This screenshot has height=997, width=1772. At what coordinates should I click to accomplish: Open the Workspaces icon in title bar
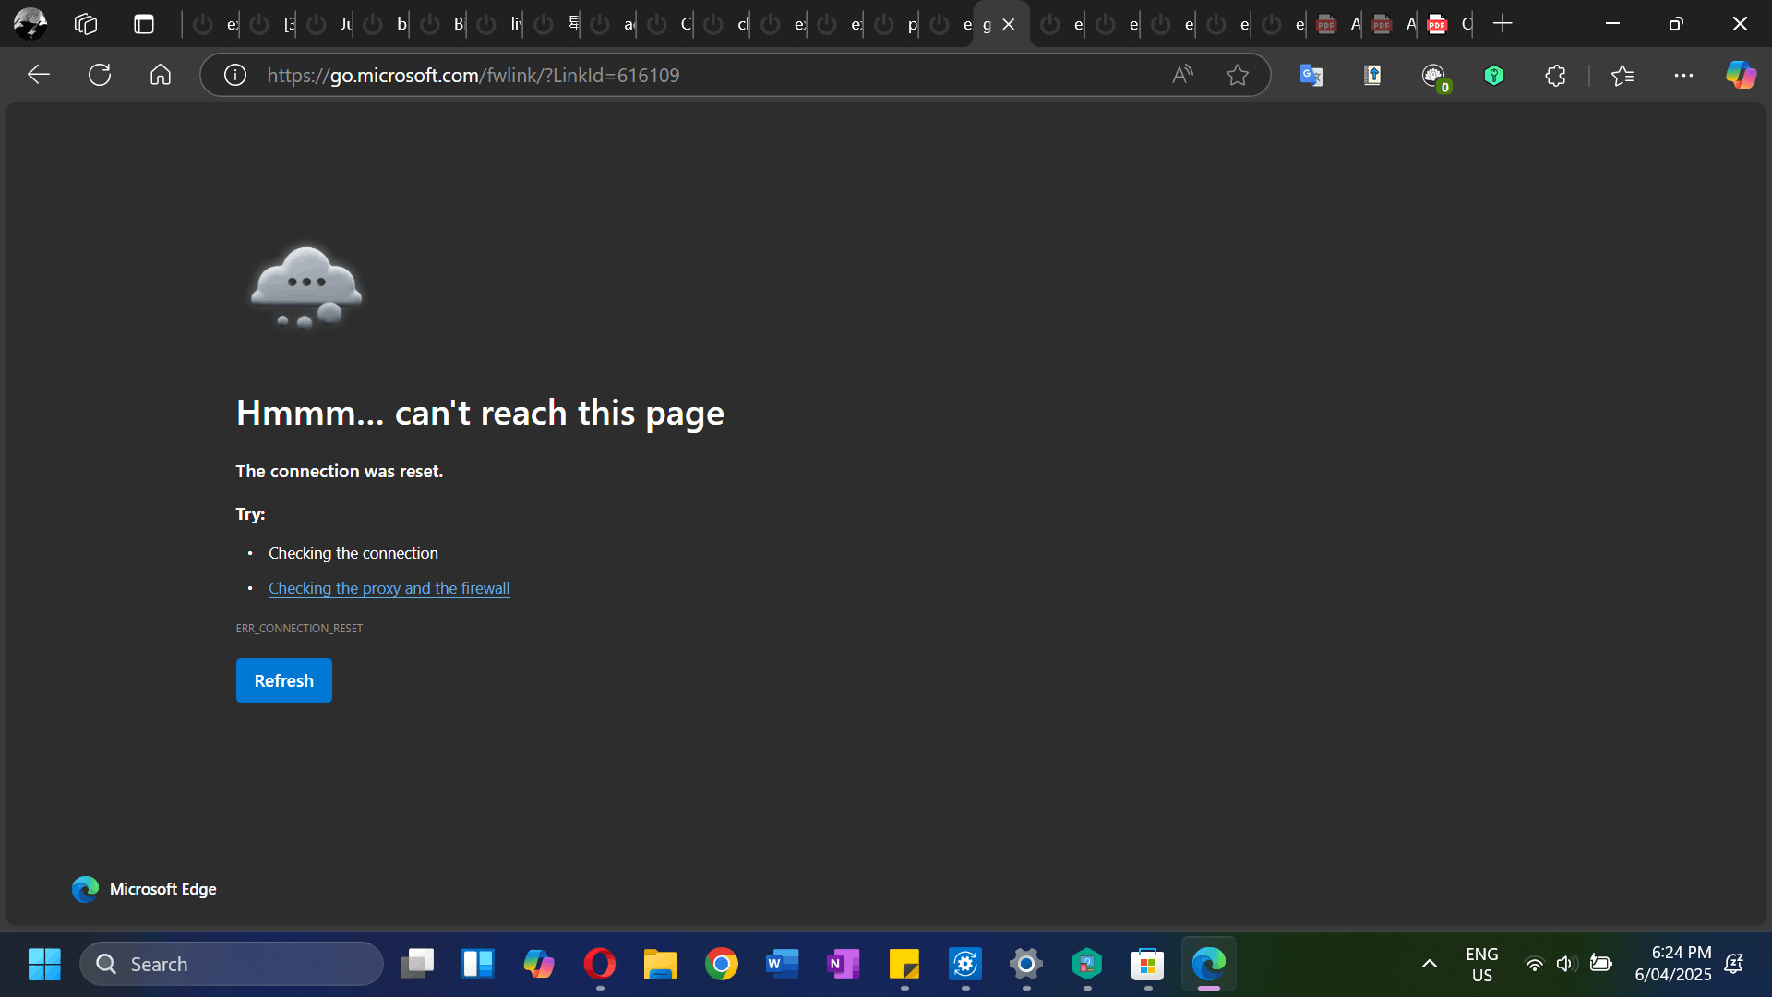[86, 24]
